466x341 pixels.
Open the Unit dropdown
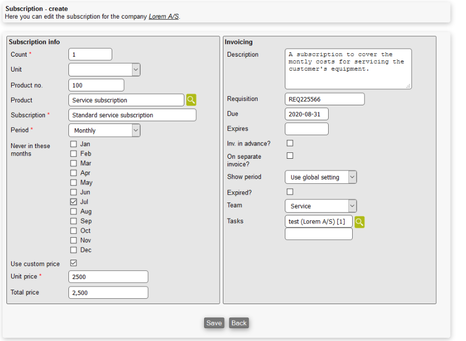[x=104, y=70]
